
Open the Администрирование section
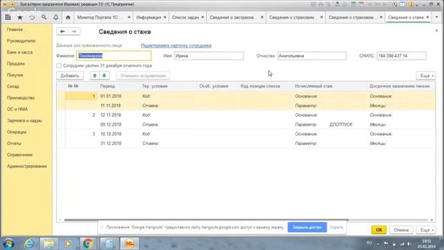point(27,166)
